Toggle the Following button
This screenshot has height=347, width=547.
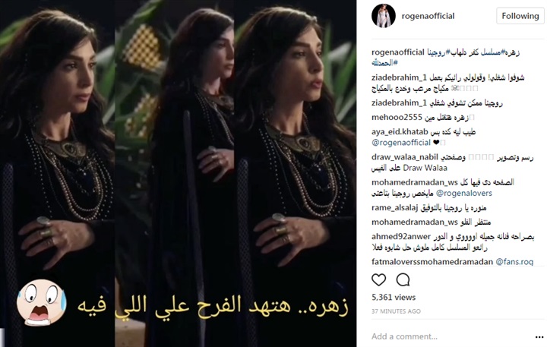point(520,16)
